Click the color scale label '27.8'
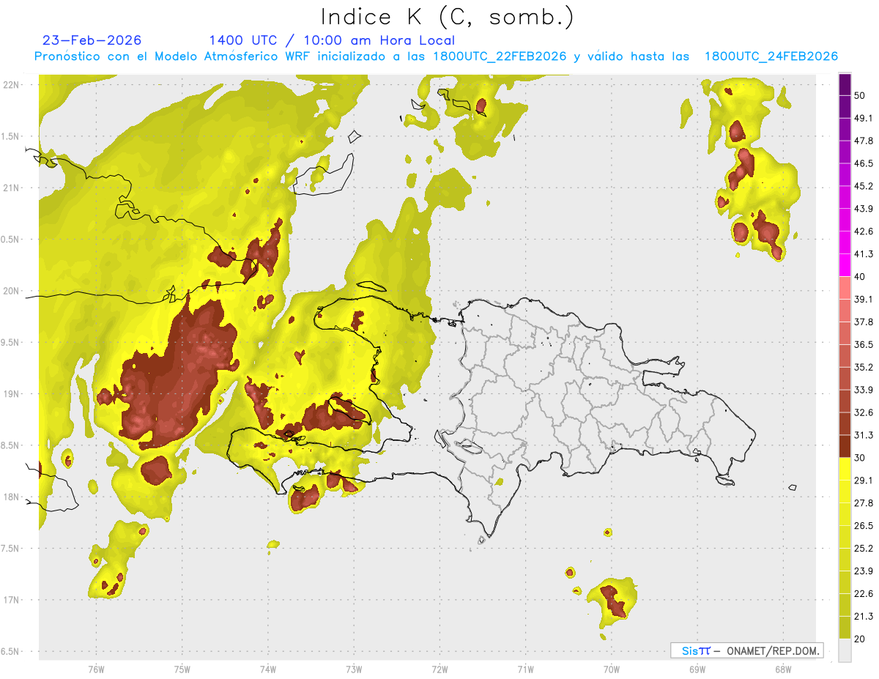 [x=864, y=502]
